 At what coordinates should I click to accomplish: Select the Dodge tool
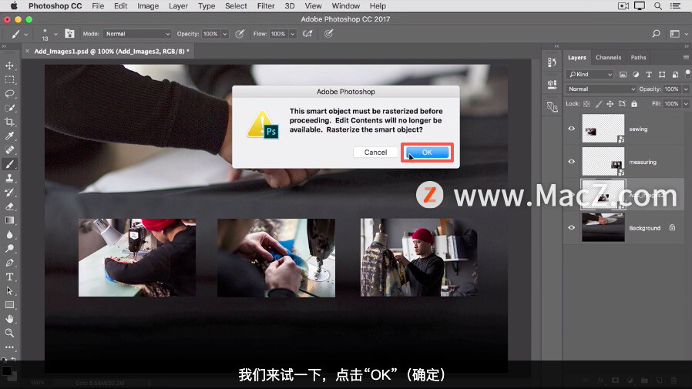pyautogui.click(x=9, y=249)
